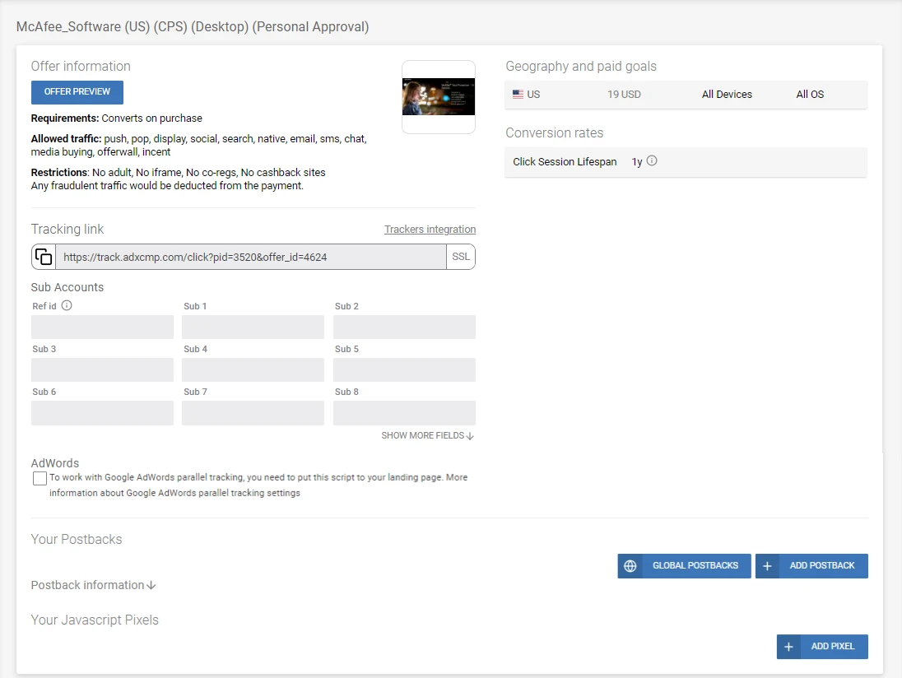Click the globe icon on Global Postbacks
Screen dimensions: 902x678
[x=630, y=566]
